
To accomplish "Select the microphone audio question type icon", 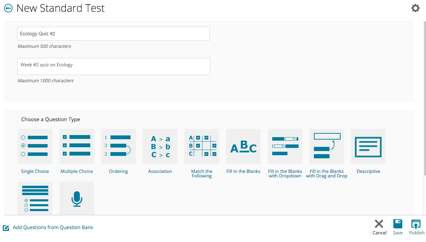I will pos(77,199).
